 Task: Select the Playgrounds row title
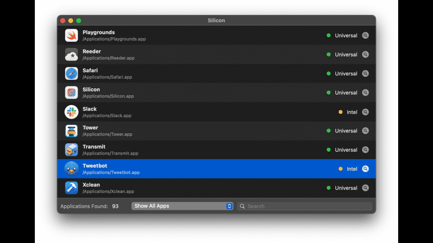click(x=99, y=32)
